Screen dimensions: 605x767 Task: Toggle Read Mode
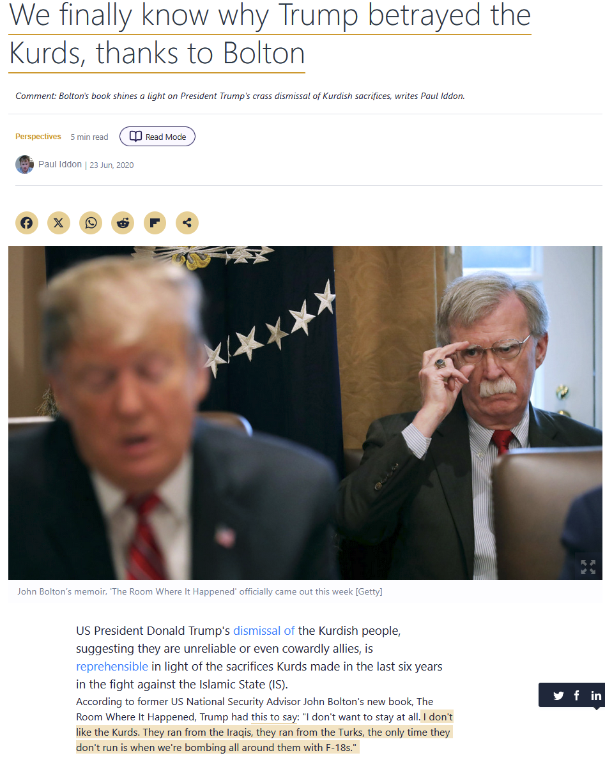157,137
